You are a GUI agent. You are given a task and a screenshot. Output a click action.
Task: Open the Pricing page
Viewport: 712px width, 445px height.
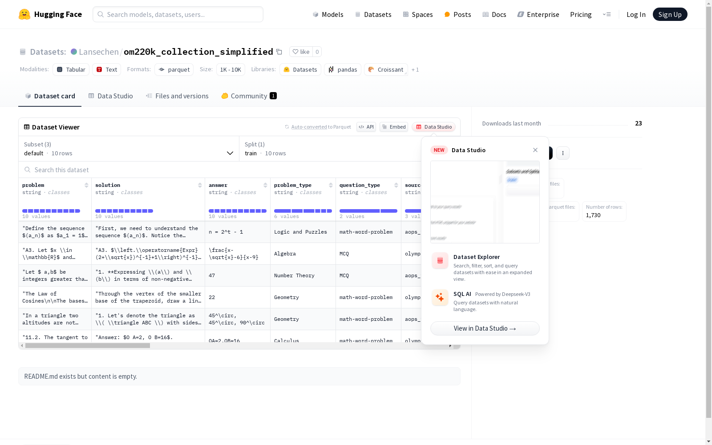581,14
